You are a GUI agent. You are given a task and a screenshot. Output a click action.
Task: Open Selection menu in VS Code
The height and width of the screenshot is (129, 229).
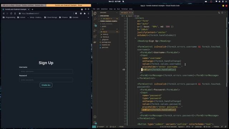click(104, 9)
